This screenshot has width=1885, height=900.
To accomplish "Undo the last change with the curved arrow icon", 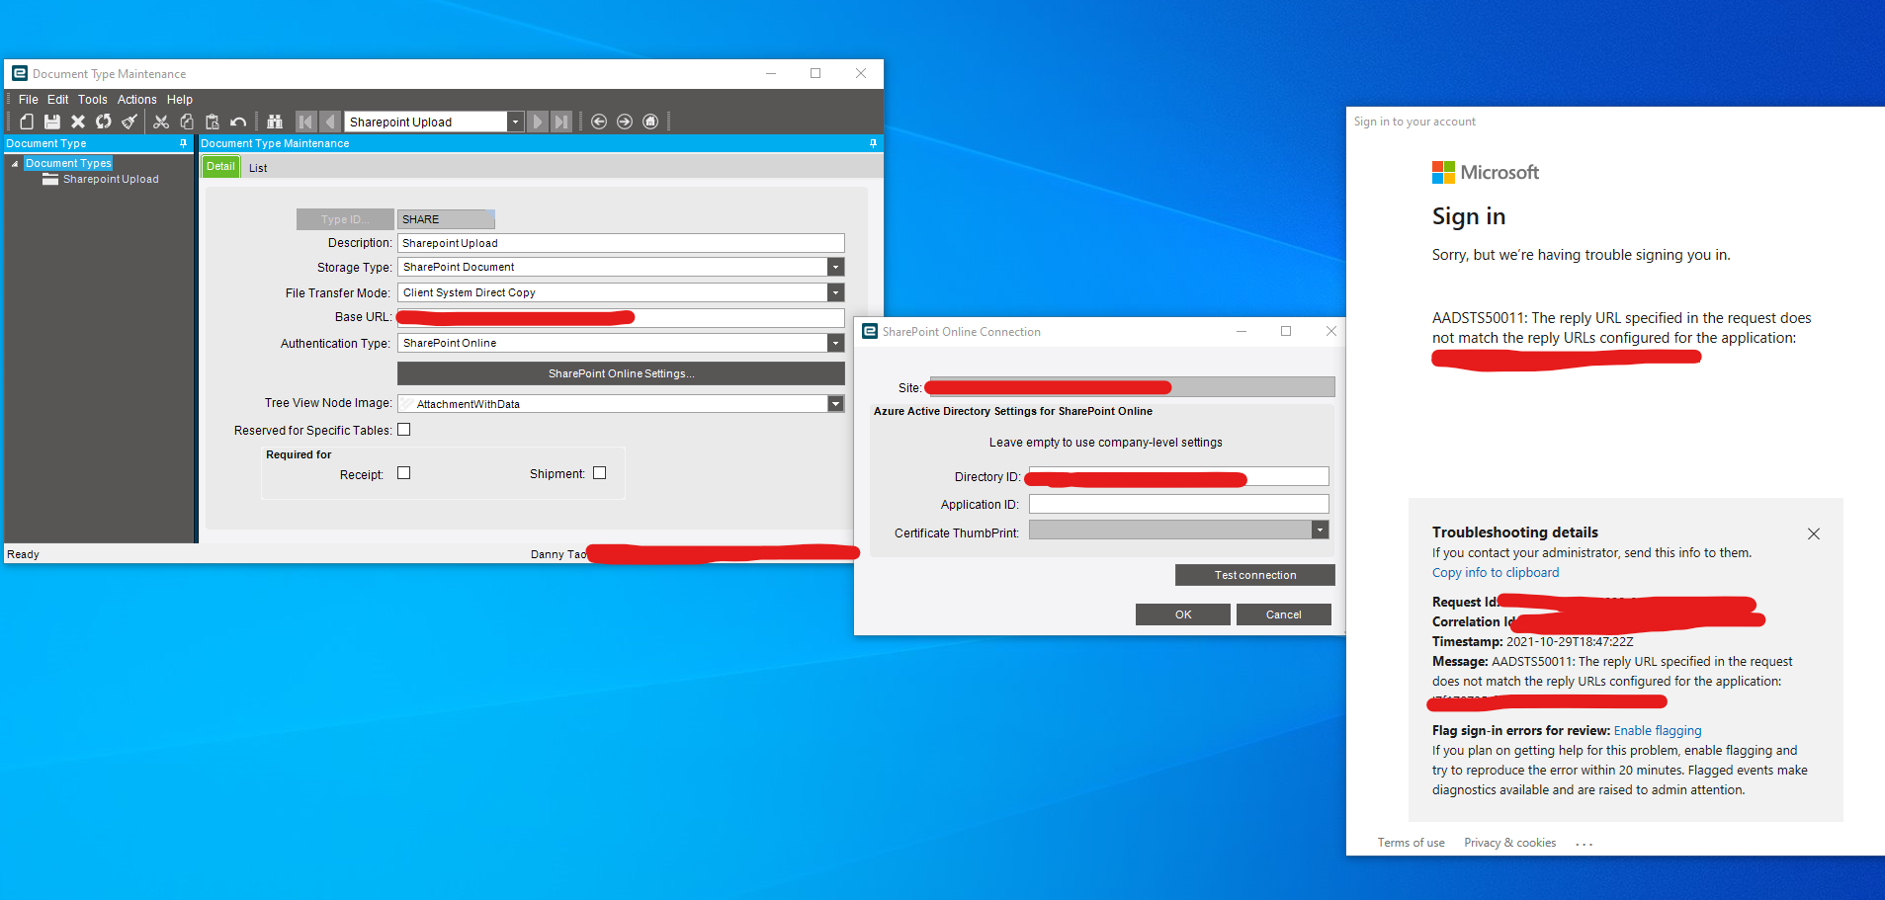I will tap(238, 122).
